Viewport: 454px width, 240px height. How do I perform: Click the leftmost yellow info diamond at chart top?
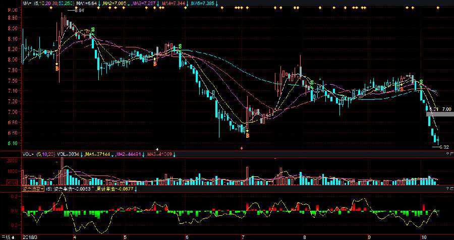pos(51,8)
